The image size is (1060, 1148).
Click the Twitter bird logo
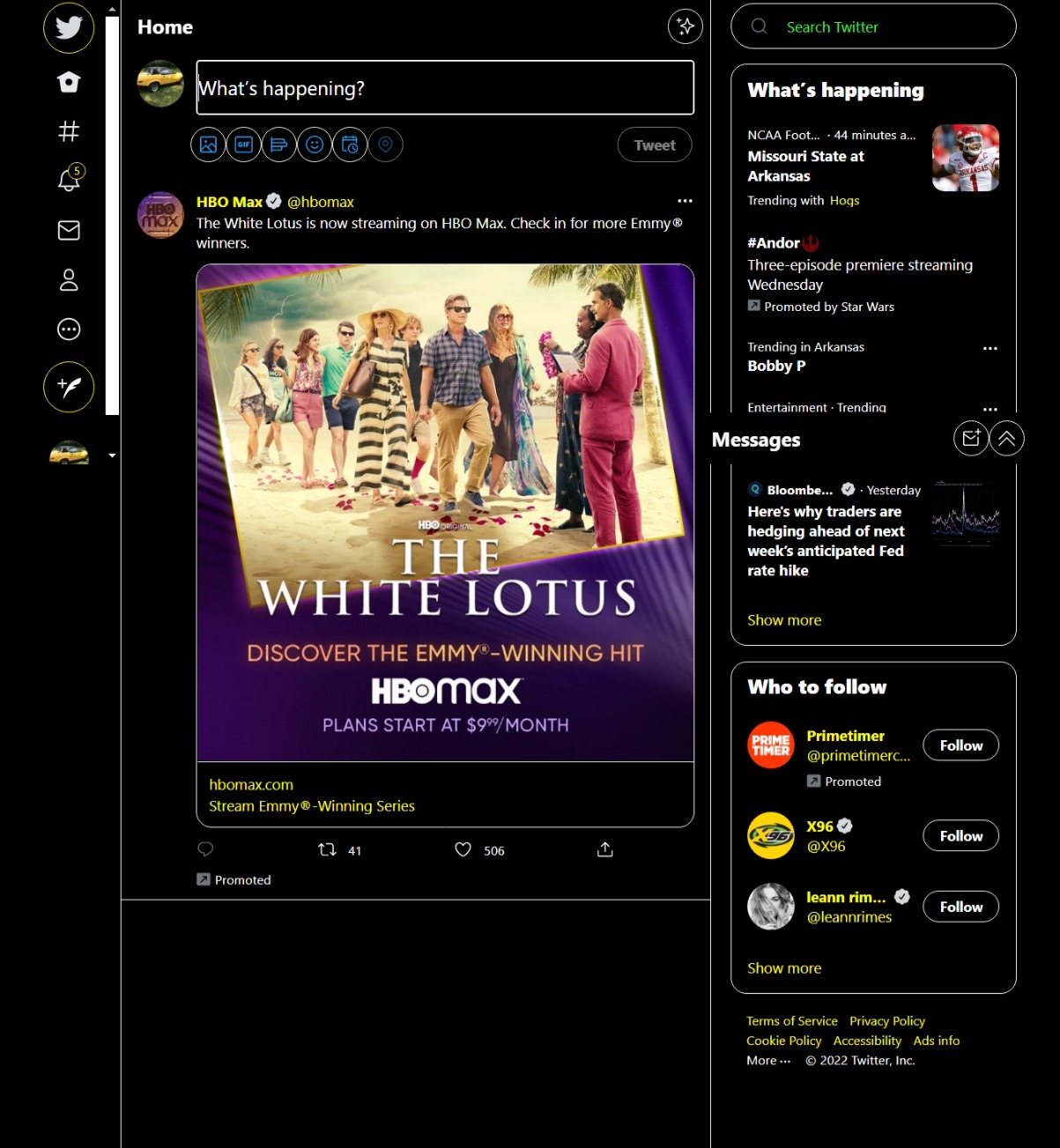[x=69, y=27]
